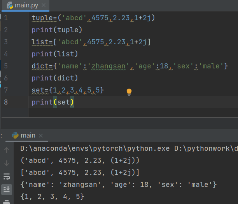Click on the tuple assignment code line
Viewport: 238px width, 204px height.
(93, 18)
